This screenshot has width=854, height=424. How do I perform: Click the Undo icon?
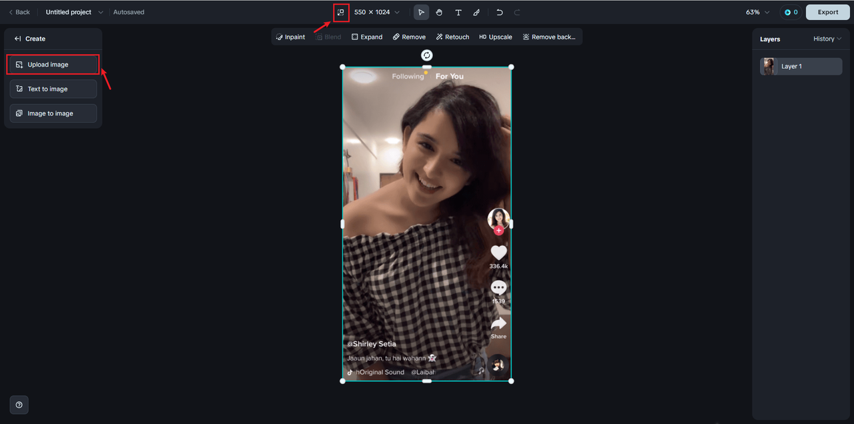(x=499, y=12)
